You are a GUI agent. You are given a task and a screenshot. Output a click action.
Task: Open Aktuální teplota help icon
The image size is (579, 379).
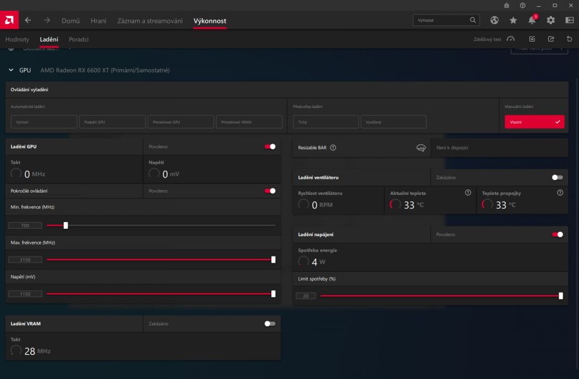(468, 193)
